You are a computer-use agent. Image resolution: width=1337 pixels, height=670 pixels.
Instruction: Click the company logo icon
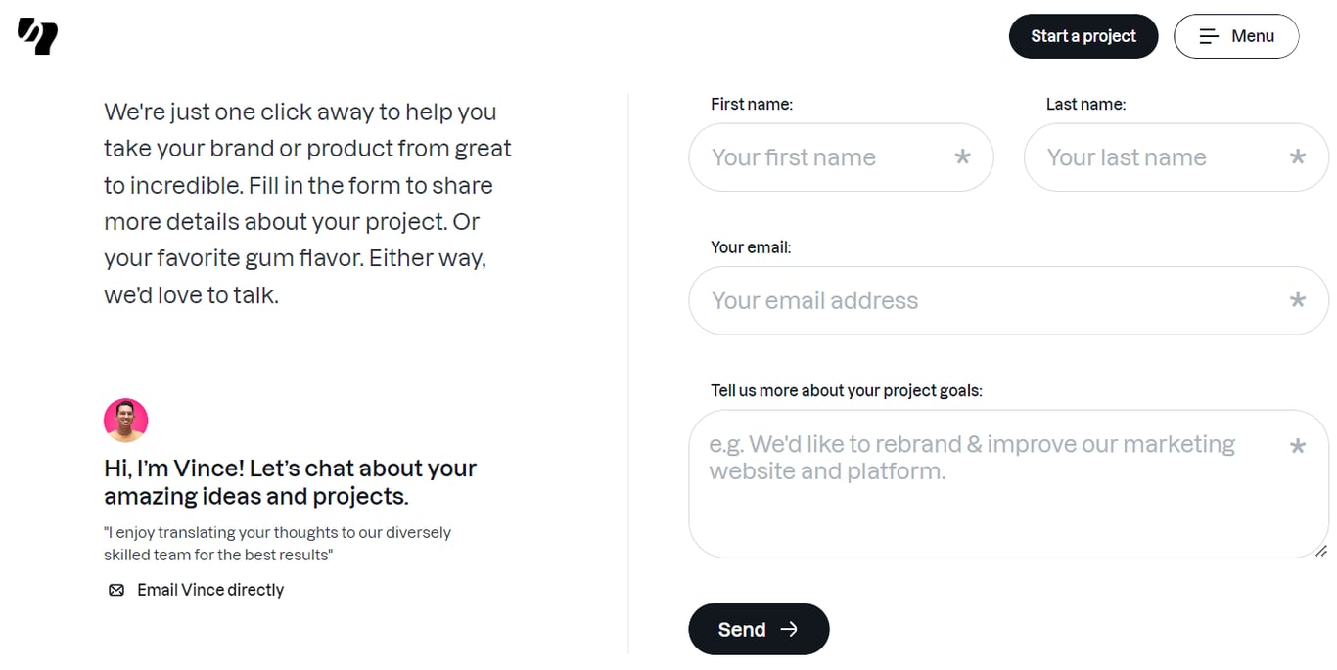pyautogui.click(x=37, y=35)
